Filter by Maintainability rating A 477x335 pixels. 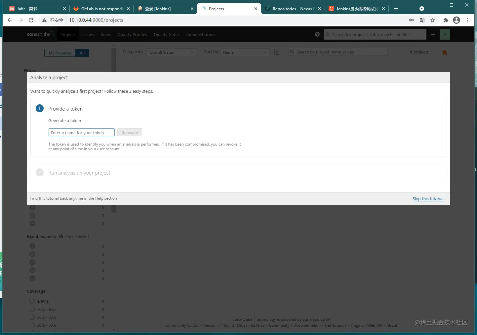point(32,246)
